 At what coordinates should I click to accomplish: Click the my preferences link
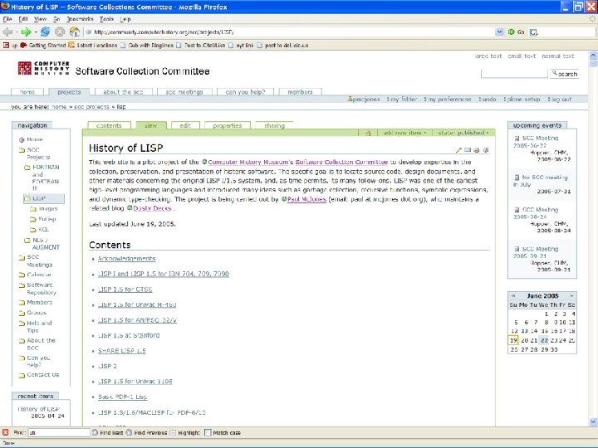pyautogui.click(x=449, y=99)
